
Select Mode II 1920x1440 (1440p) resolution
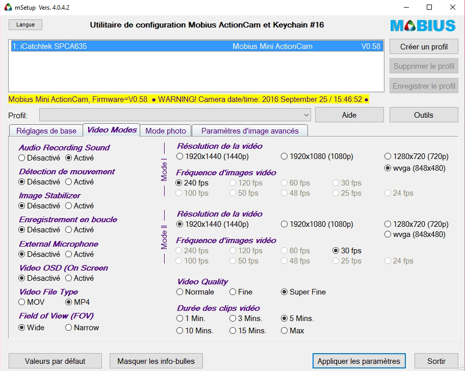tap(213, 224)
